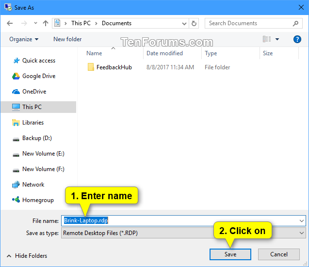Screen dimensions: 309x267
Task: Close the Save As dialog
Action: tap(301, 7)
